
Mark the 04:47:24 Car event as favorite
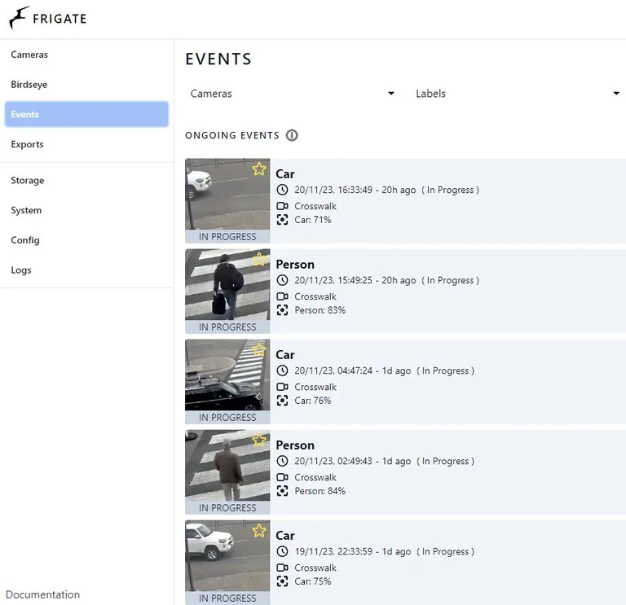pos(259,350)
